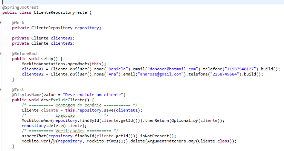The image size is (284, 151).
Task: Click the @SpringBootTest annotation
Action: tap(20, 8)
